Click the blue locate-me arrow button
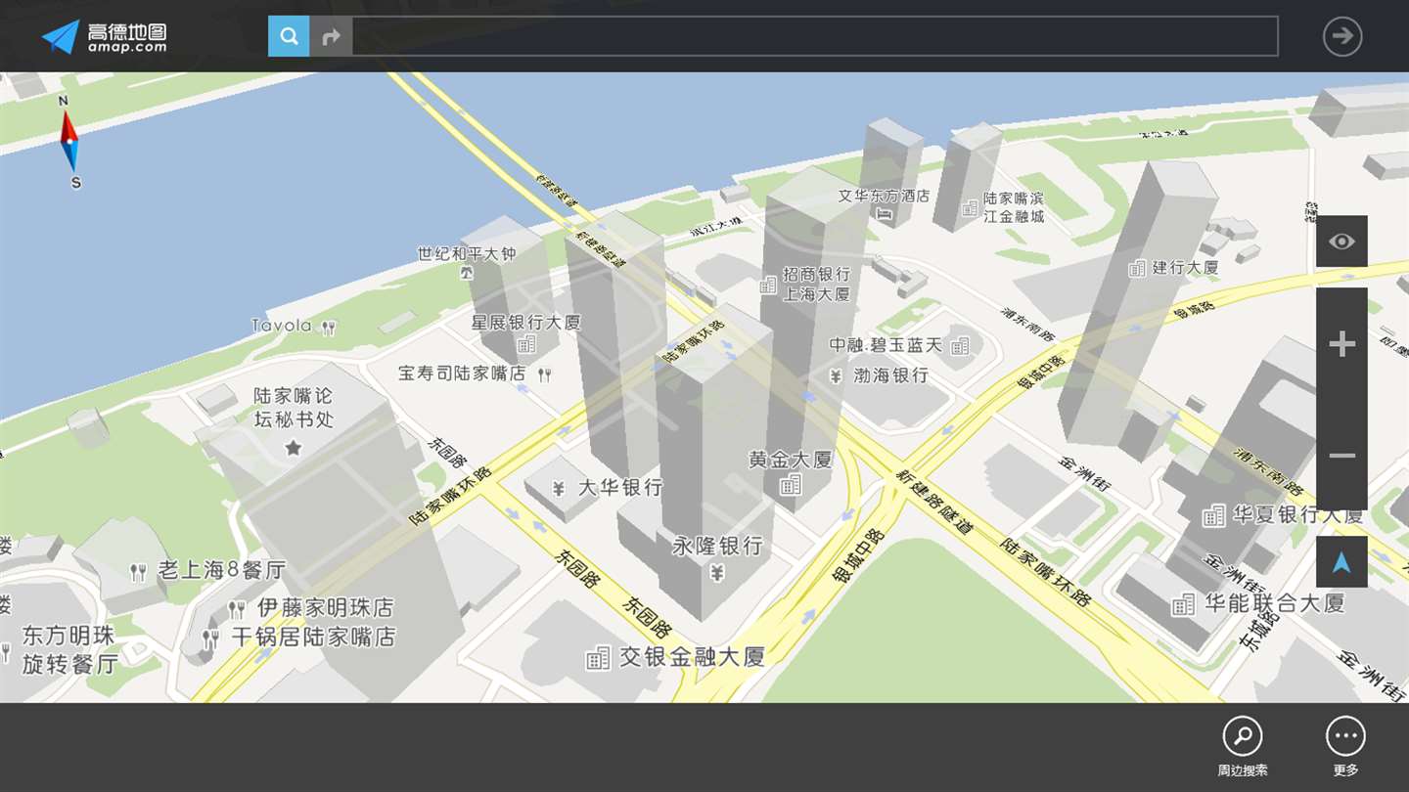Screen dimensions: 1409x792 pyautogui.click(x=1341, y=561)
